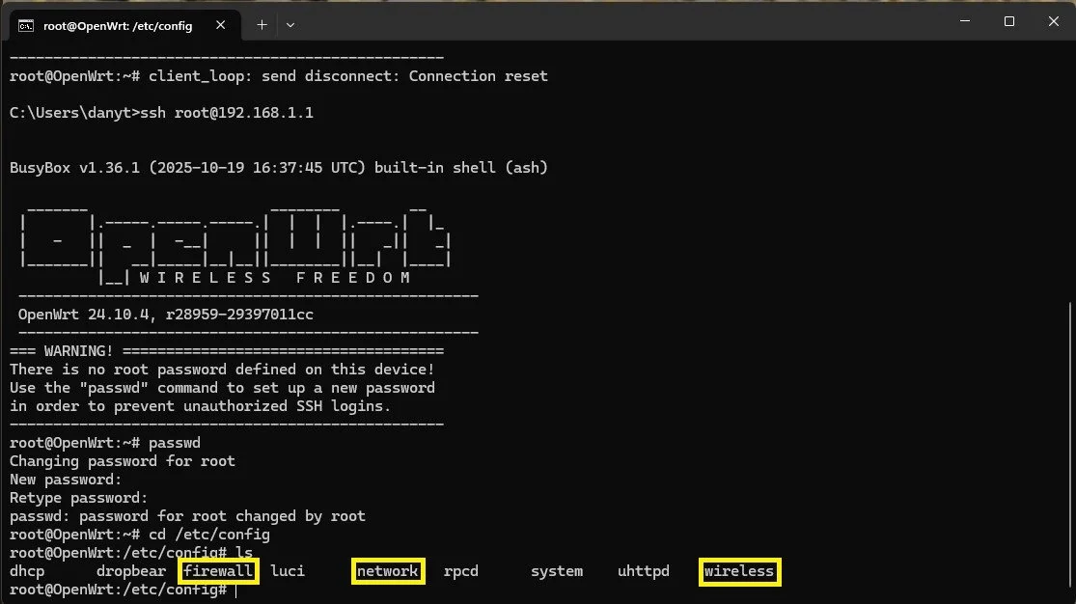The height and width of the screenshot is (604, 1076).
Task: Click the final /etc/config# prompt input line
Action: (x=124, y=590)
